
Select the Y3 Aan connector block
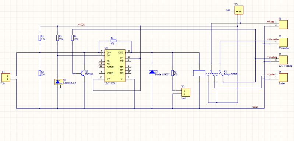pos(239,10)
